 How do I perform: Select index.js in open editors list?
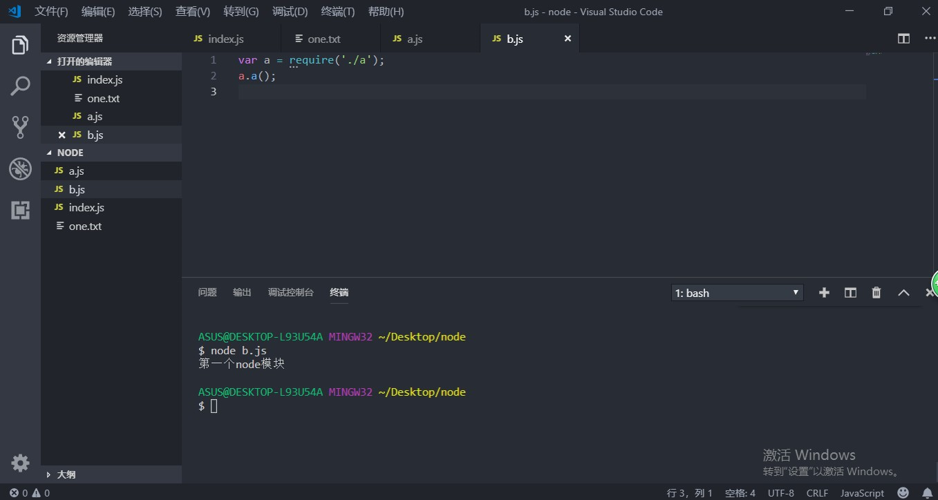click(x=111, y=80)
